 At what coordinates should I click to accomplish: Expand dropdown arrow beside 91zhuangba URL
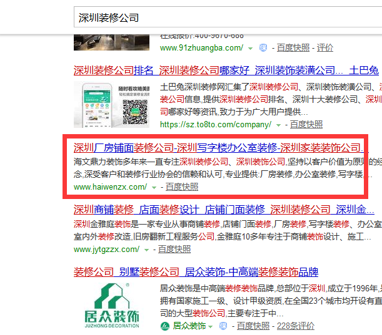coord(250,49)
